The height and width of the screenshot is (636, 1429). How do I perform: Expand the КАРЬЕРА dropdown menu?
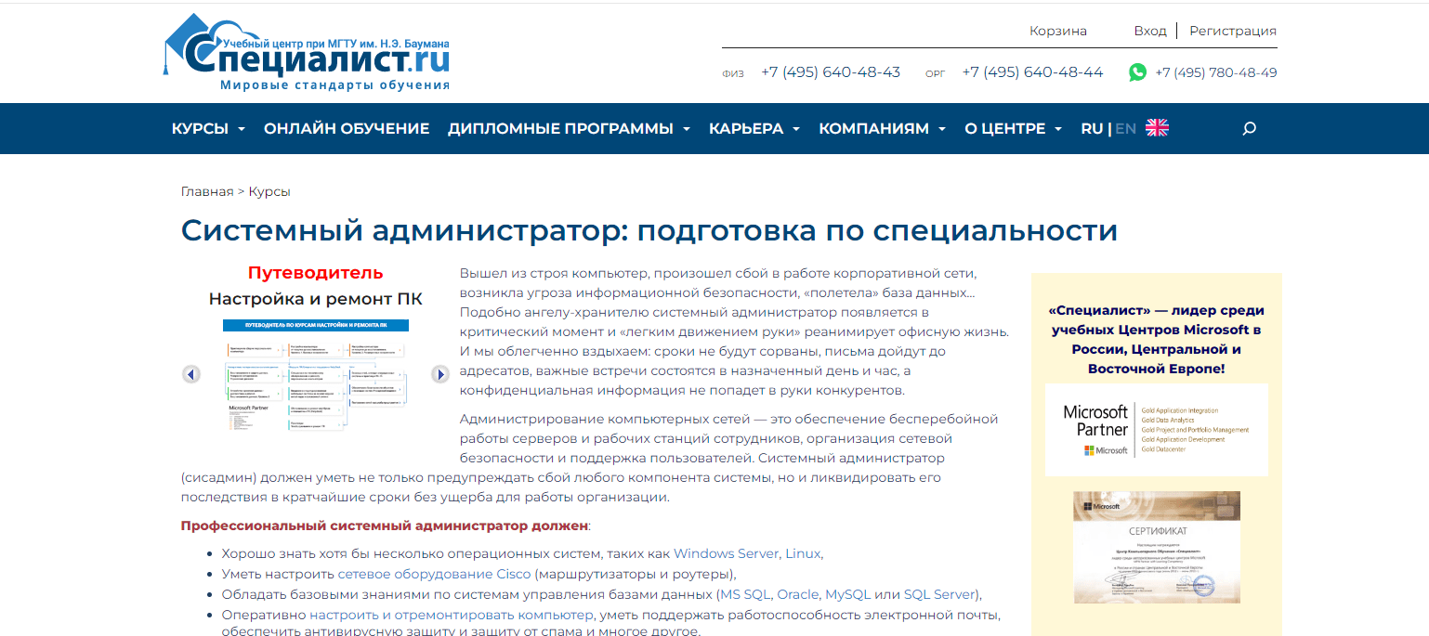click(x=754, y=128)
